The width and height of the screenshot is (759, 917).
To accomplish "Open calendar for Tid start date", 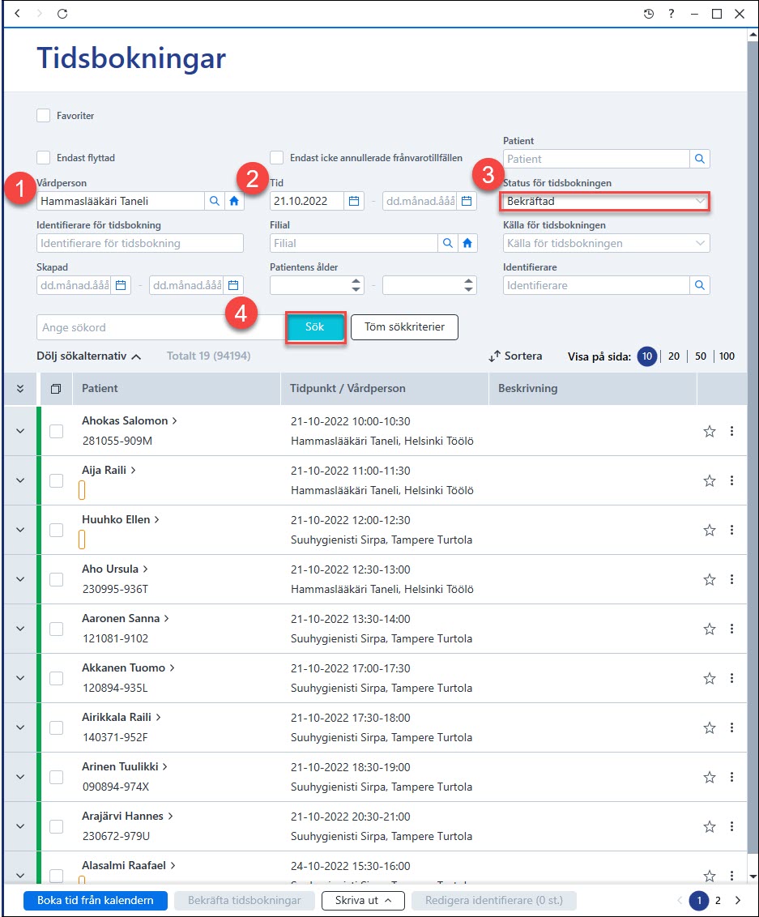I will [x=354, y=201].
